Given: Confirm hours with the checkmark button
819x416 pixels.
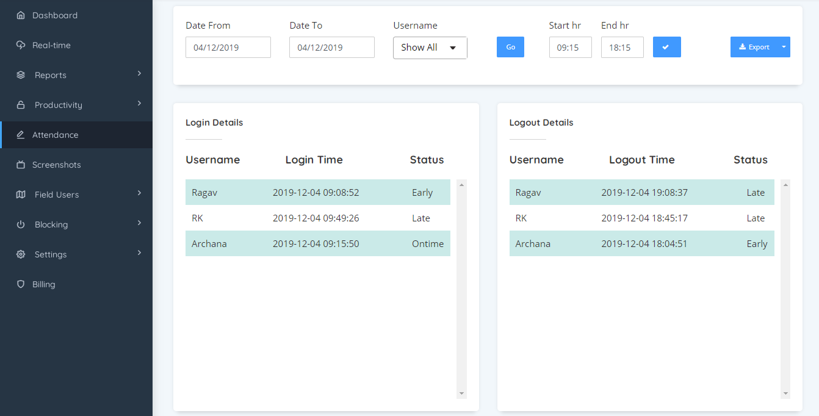Looking at the screenshot, I should [666, 47].
